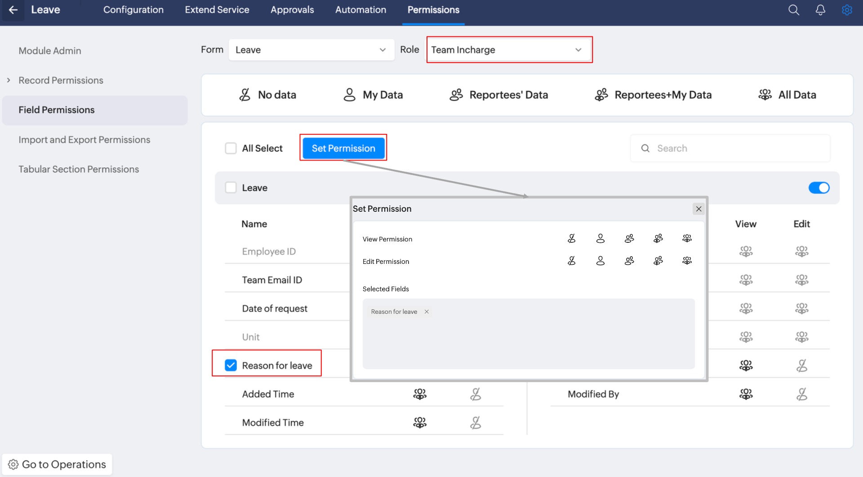This screenshot has height=477, width=863.
Task: Open the Form dropdown showing Leave
Action: point(311,50)
